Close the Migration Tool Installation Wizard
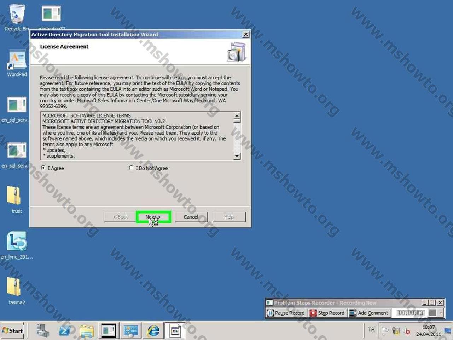Screen dimensions: 453x340 point(246,34)
